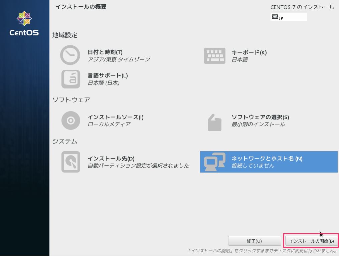This screenshot has width=339, height=256.
Task: Click the 自動パーティション設定が選択されました text
Action: click(138, 166)
